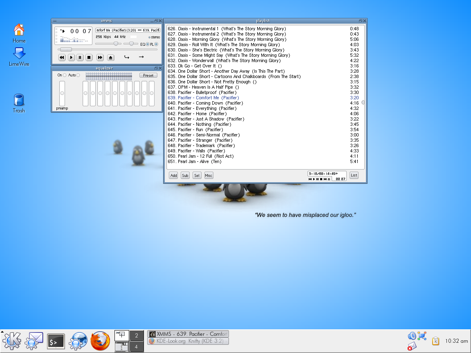This screenshot has height=353, width=471.
Task: Click mini stop button in playlist footer
Action: (x=321, y=179)
